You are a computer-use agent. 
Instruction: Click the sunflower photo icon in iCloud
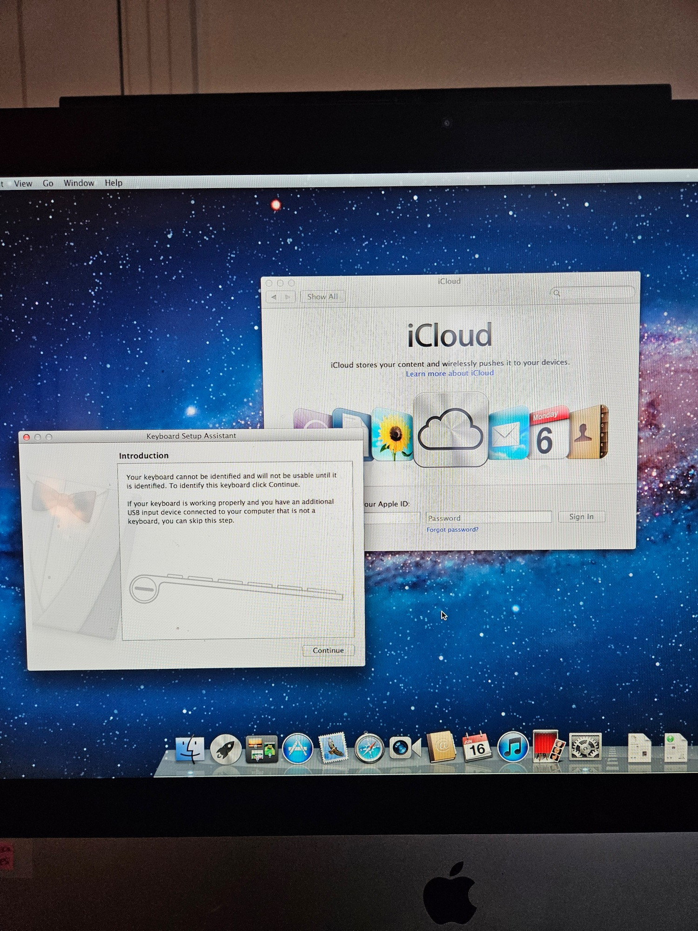coord(392,434)
